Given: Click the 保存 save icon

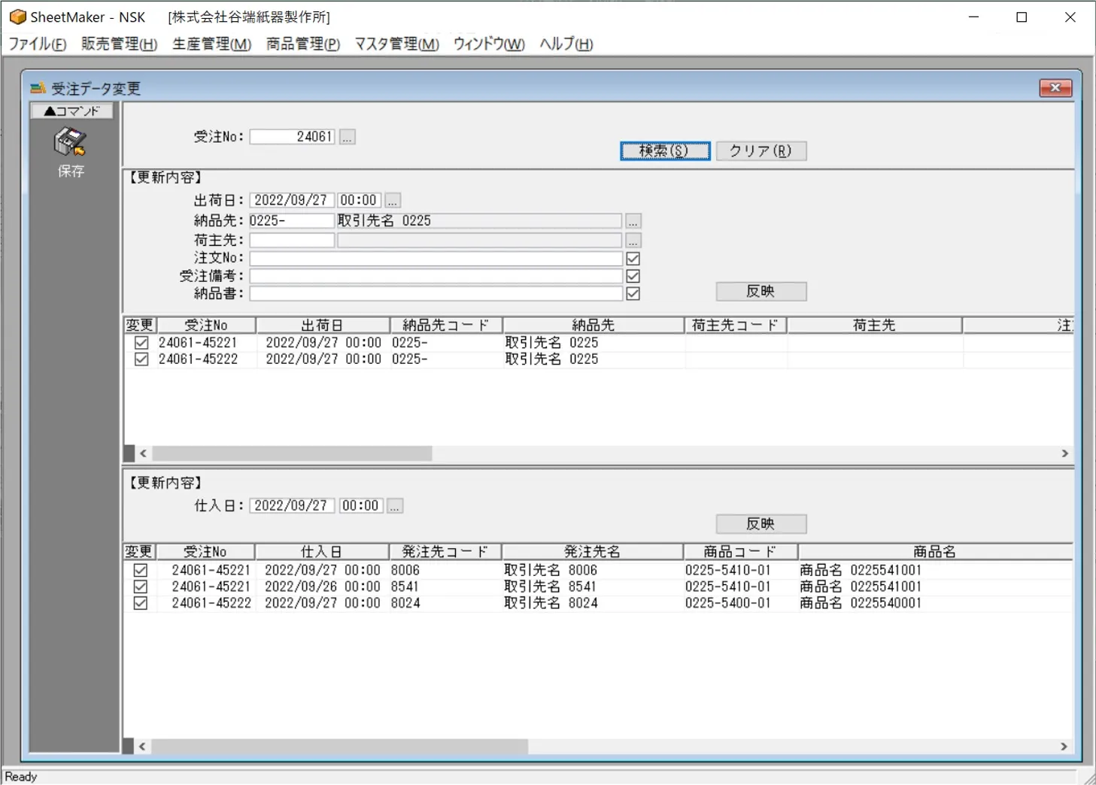Looking at the screenshot, I should click(71, 143).
